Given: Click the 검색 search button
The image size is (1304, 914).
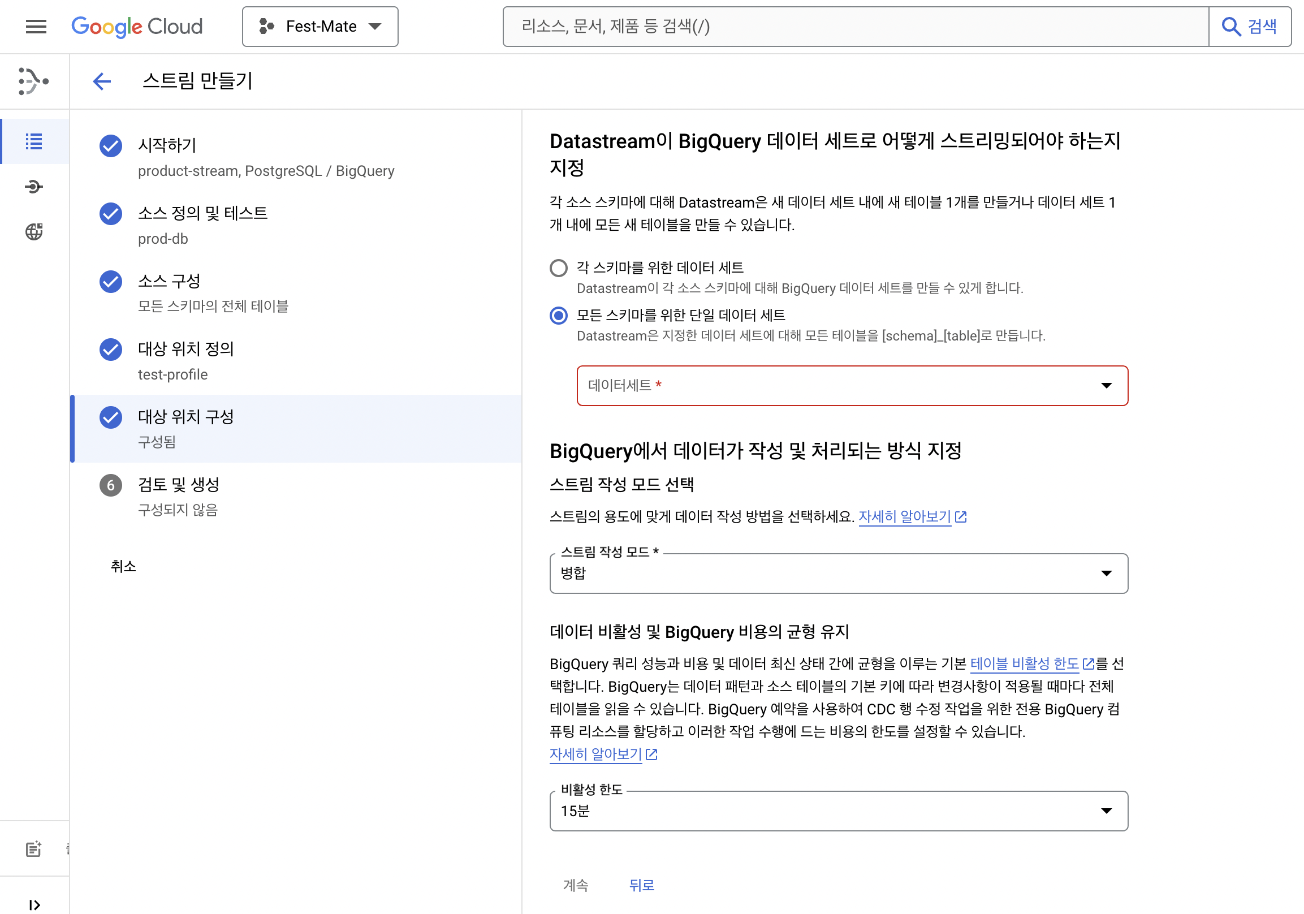Looking at the screenshot, I should click(x=1250, y=27).
